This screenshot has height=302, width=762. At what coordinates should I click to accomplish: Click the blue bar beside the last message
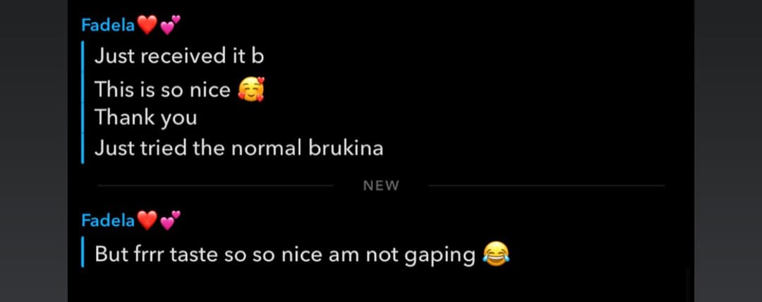[83, 252]
